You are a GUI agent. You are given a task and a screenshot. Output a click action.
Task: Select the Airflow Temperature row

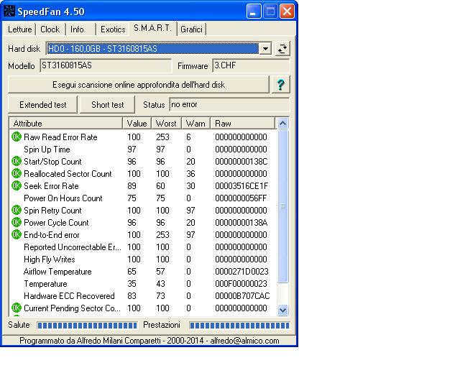143,272
